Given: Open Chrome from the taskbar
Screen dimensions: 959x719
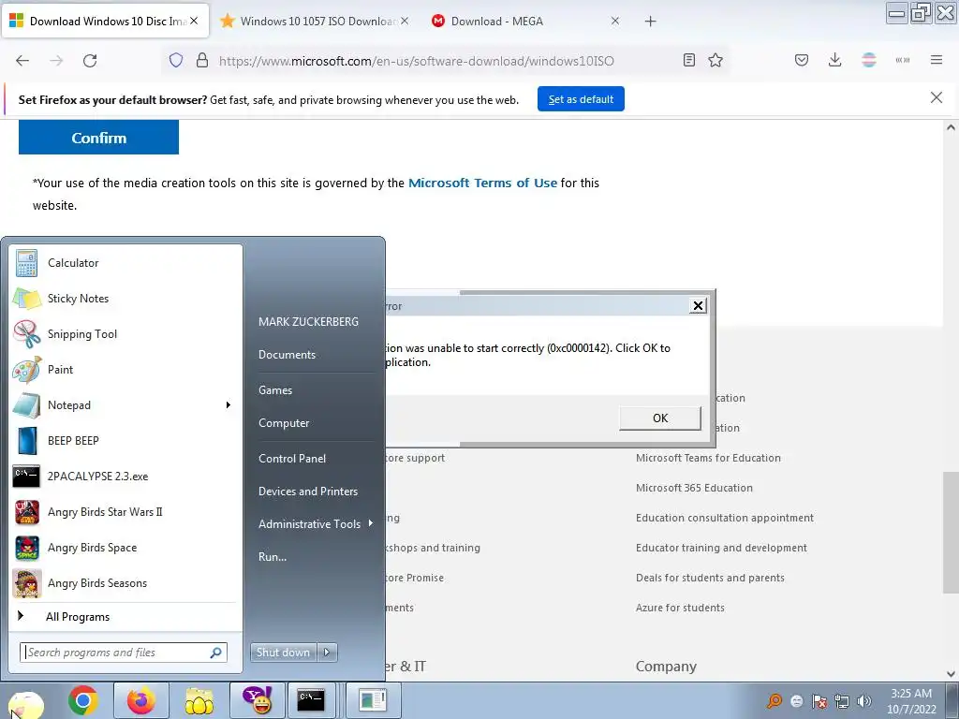Looking at the screenshot, I should click(x=83, y=700).
